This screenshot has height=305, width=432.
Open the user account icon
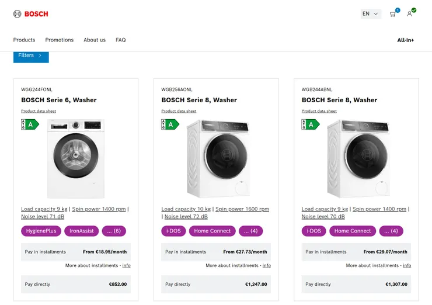[410, 14]
